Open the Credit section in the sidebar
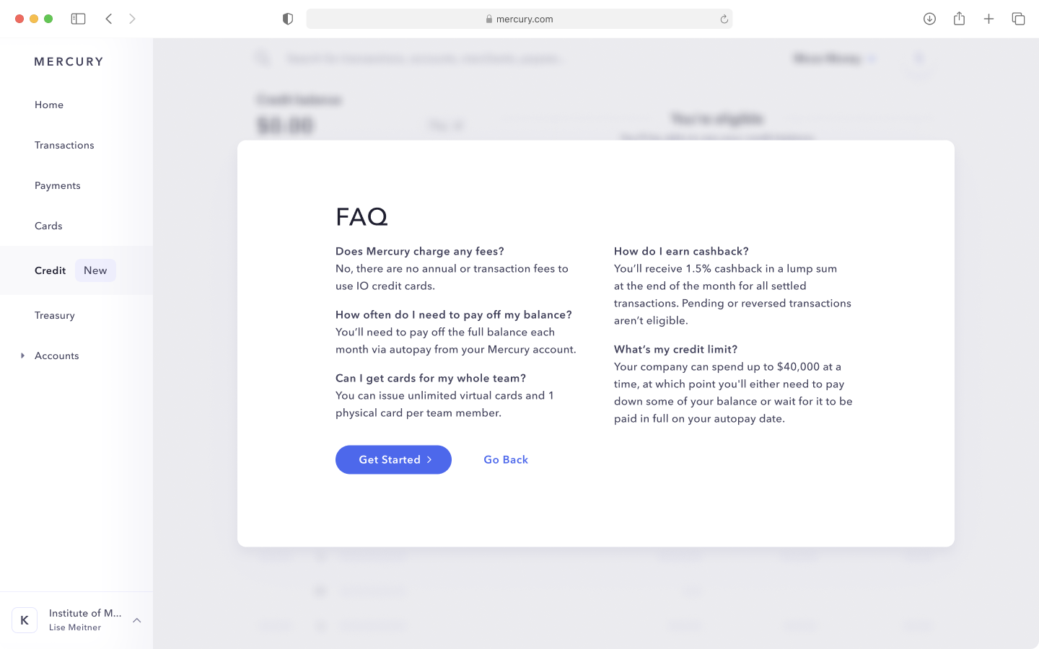Screen dimensions: 1039x649 [x=50, y=270]
